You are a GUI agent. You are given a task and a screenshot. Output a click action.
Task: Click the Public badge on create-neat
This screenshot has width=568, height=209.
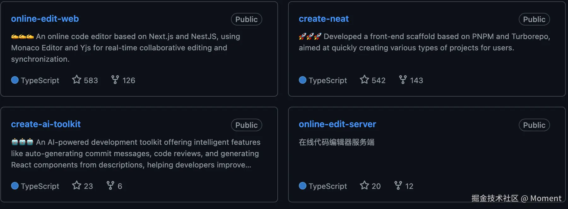point(534,20)
